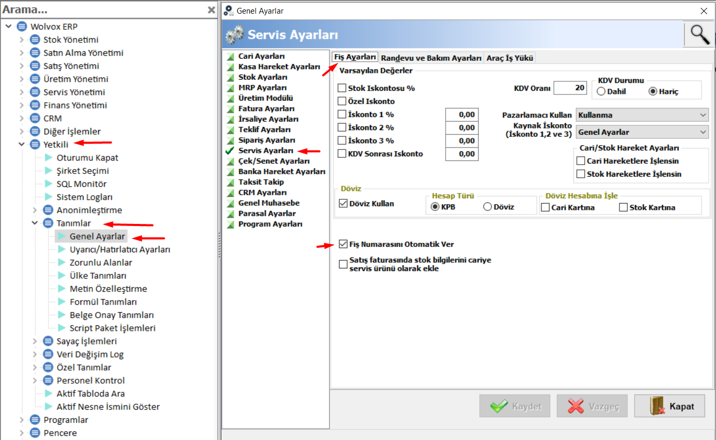The height and width of the screenshot is (440, 716).
Task: Switch to the Fiş Ayarları tab
Action: point(355,57)
